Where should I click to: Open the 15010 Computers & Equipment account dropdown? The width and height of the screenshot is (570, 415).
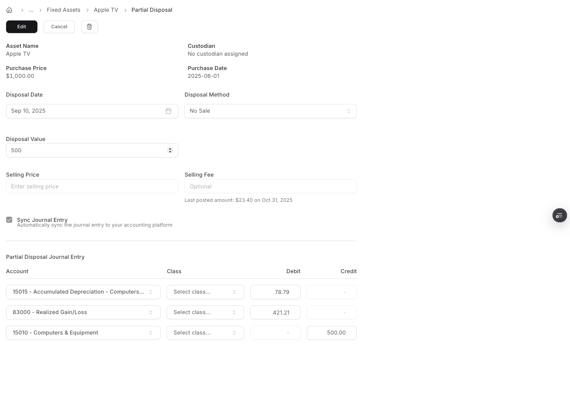click(x=83, y=333)
